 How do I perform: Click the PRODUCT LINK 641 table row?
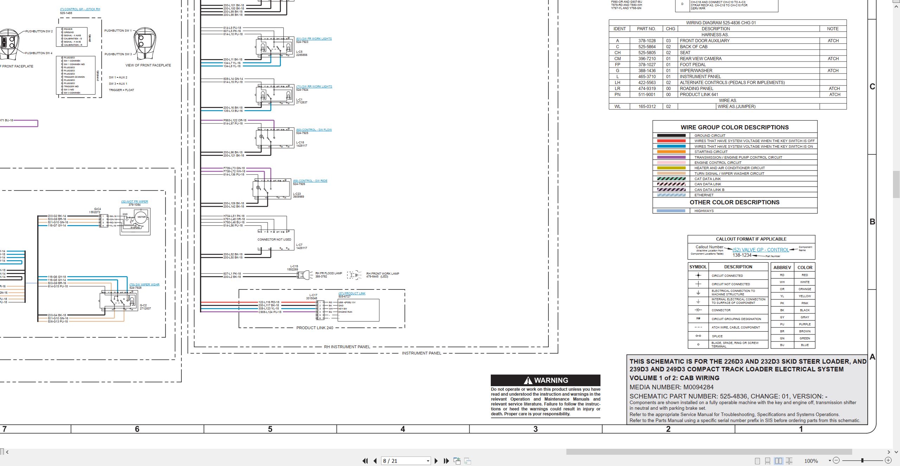coord(727,95)
